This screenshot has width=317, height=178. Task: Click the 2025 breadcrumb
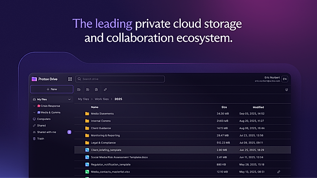[x=118, y=99]
